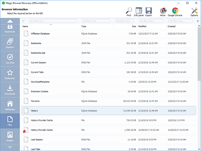Click the Export floppy disk icon
Screen dimensions: 201x151
click(x=149, y=12)
